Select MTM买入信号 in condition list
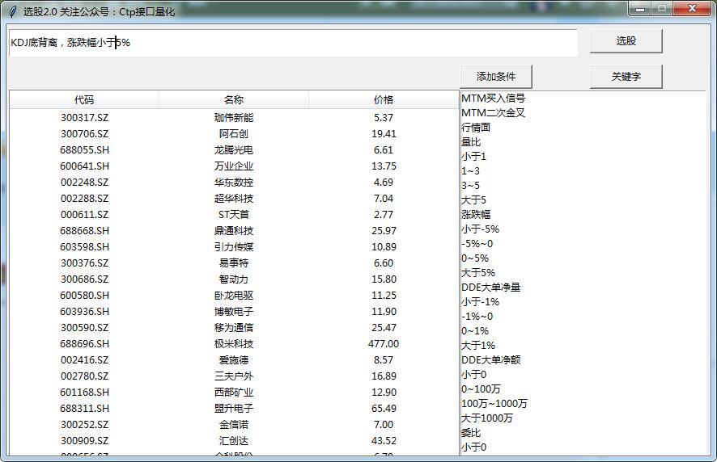Image resolution: width=717 pixels, height=462 pixels. click(x=493, y=99)
